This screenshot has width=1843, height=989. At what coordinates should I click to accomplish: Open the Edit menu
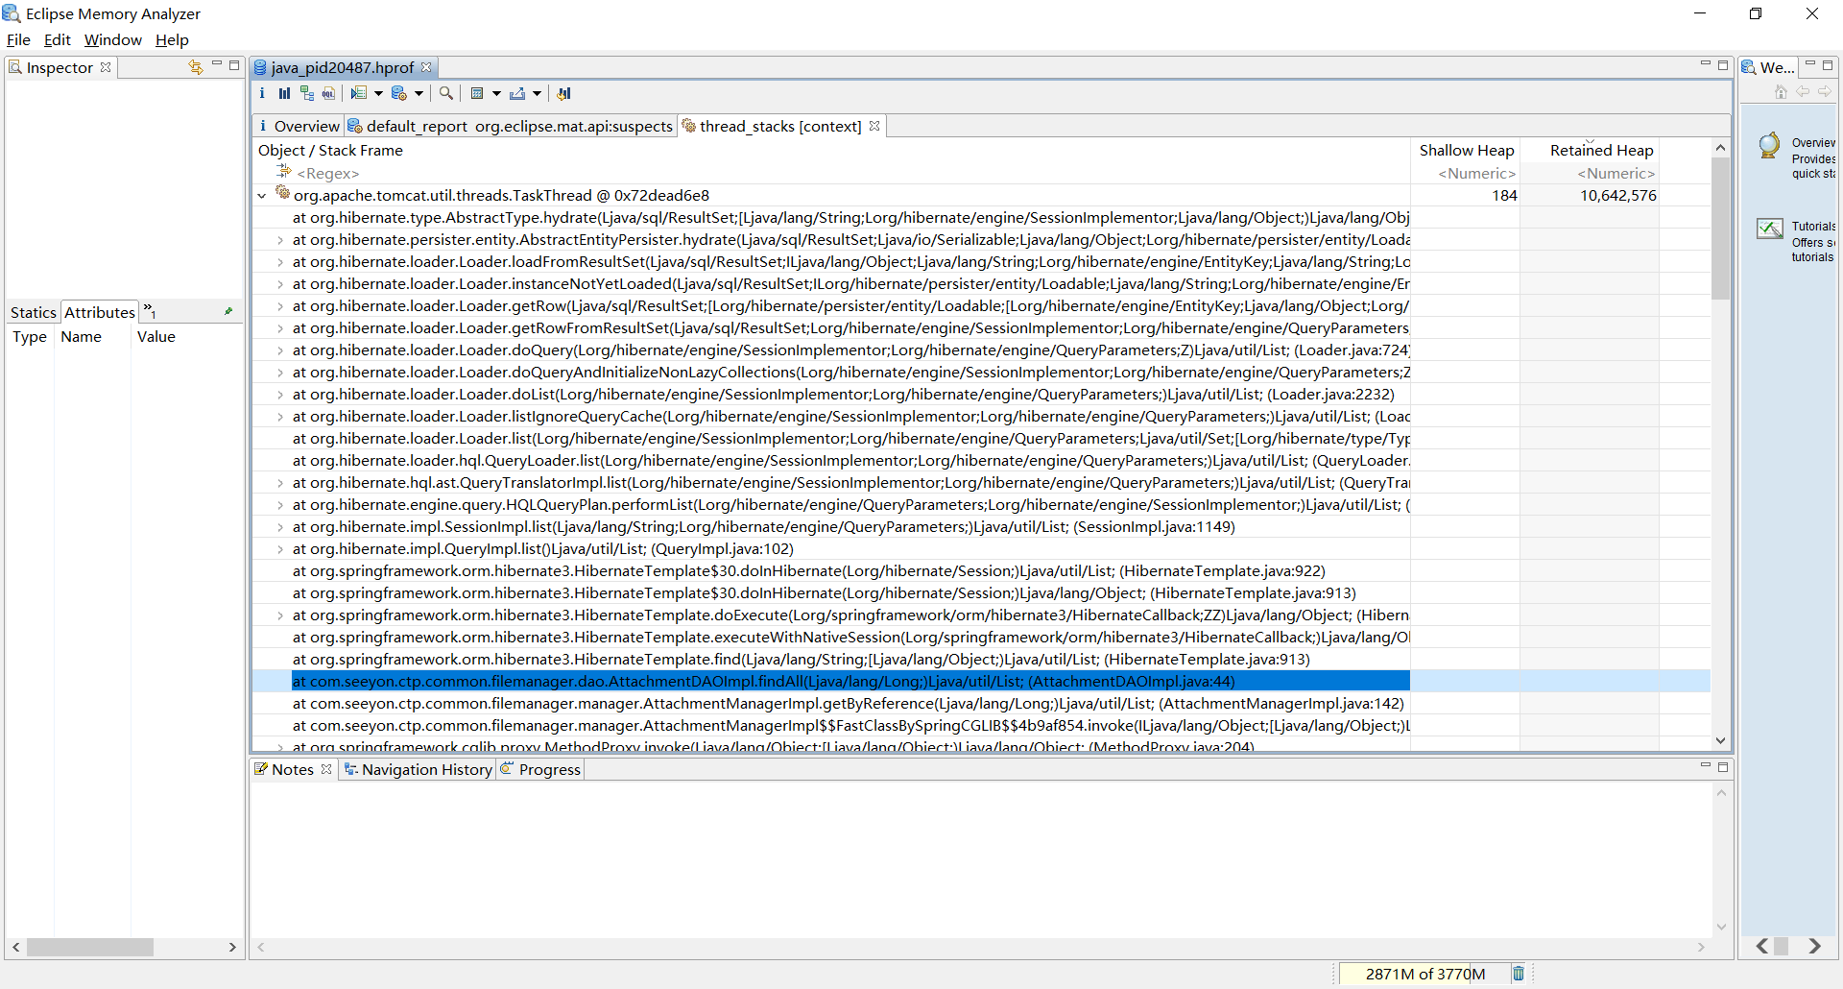(x=58, y=39)
